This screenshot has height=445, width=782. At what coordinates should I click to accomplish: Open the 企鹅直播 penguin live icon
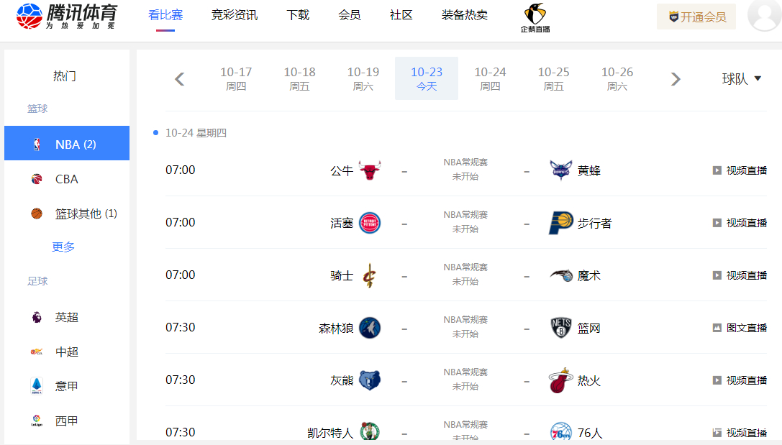point(535,18)
